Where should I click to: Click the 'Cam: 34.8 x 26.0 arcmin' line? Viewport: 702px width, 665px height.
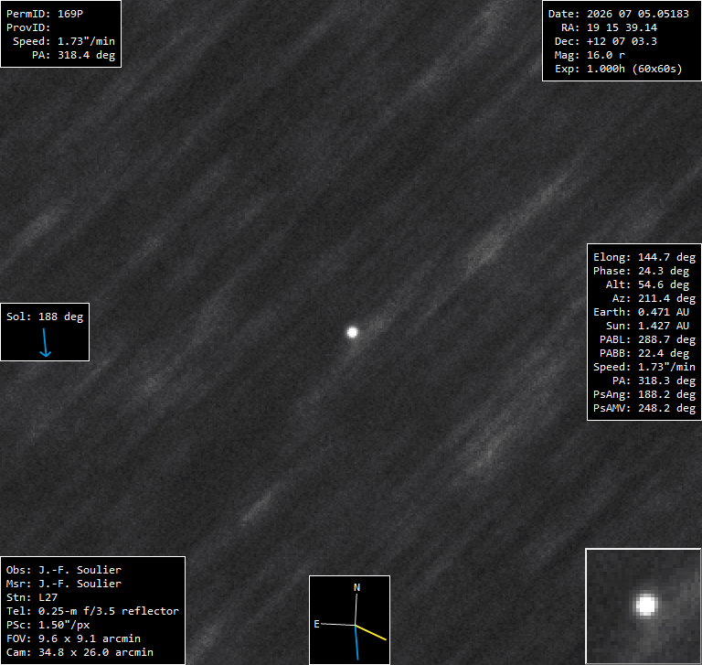click(x=80, y=652)
